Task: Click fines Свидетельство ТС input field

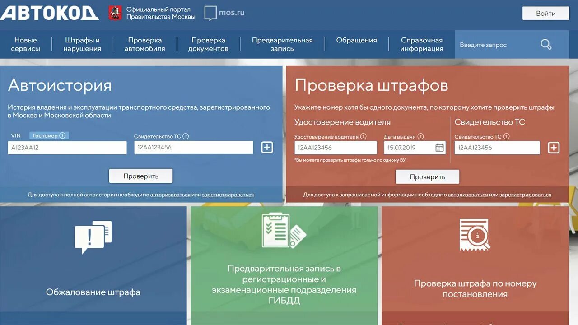Action: [497, 148]
